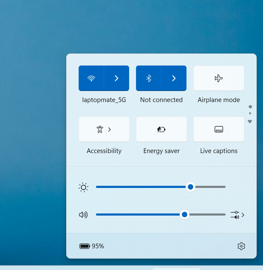Screen dimensions: 263x270
Task: Click the down arrow to next page
Action: pos(250,122)
